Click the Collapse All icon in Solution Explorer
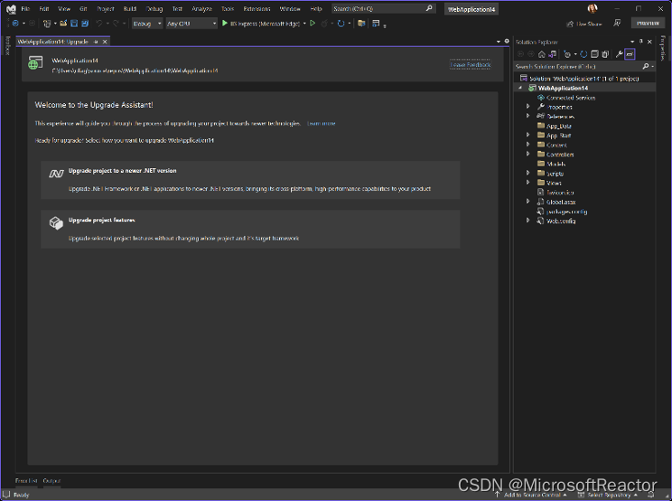The height and width of the screenshot is (501, 672). tap(594, 54)
